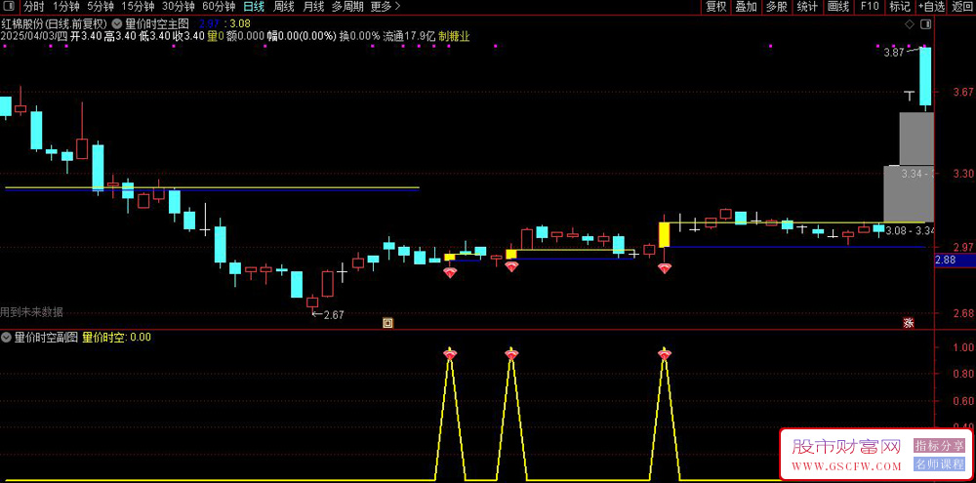Click the red 涨 icon below the chart
This screenshot has width=976, height=483.
(x=909, y=323)
